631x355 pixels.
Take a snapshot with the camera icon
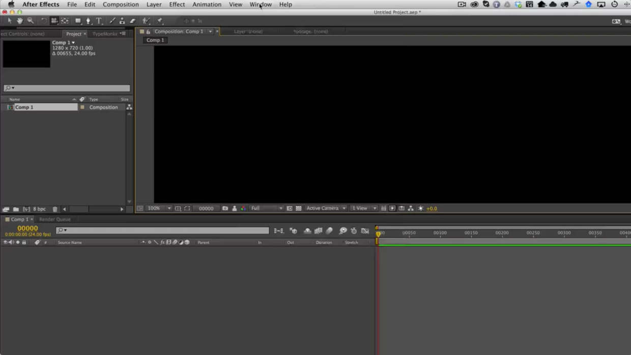point(225,208)
